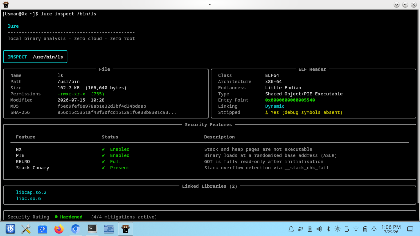Click the green dot beside Hardened
The width and height of the screenshot is (420, 236).
tap(56, 217)
